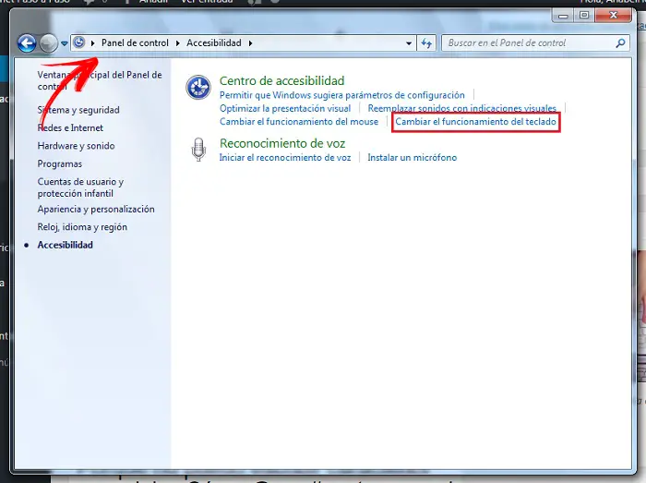Screen dimensions: 646x483
Task: Expand the arrow before Panel de control
Action: [93, 42]
